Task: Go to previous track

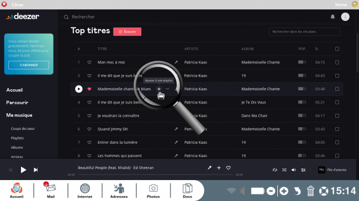Action: 10,170
